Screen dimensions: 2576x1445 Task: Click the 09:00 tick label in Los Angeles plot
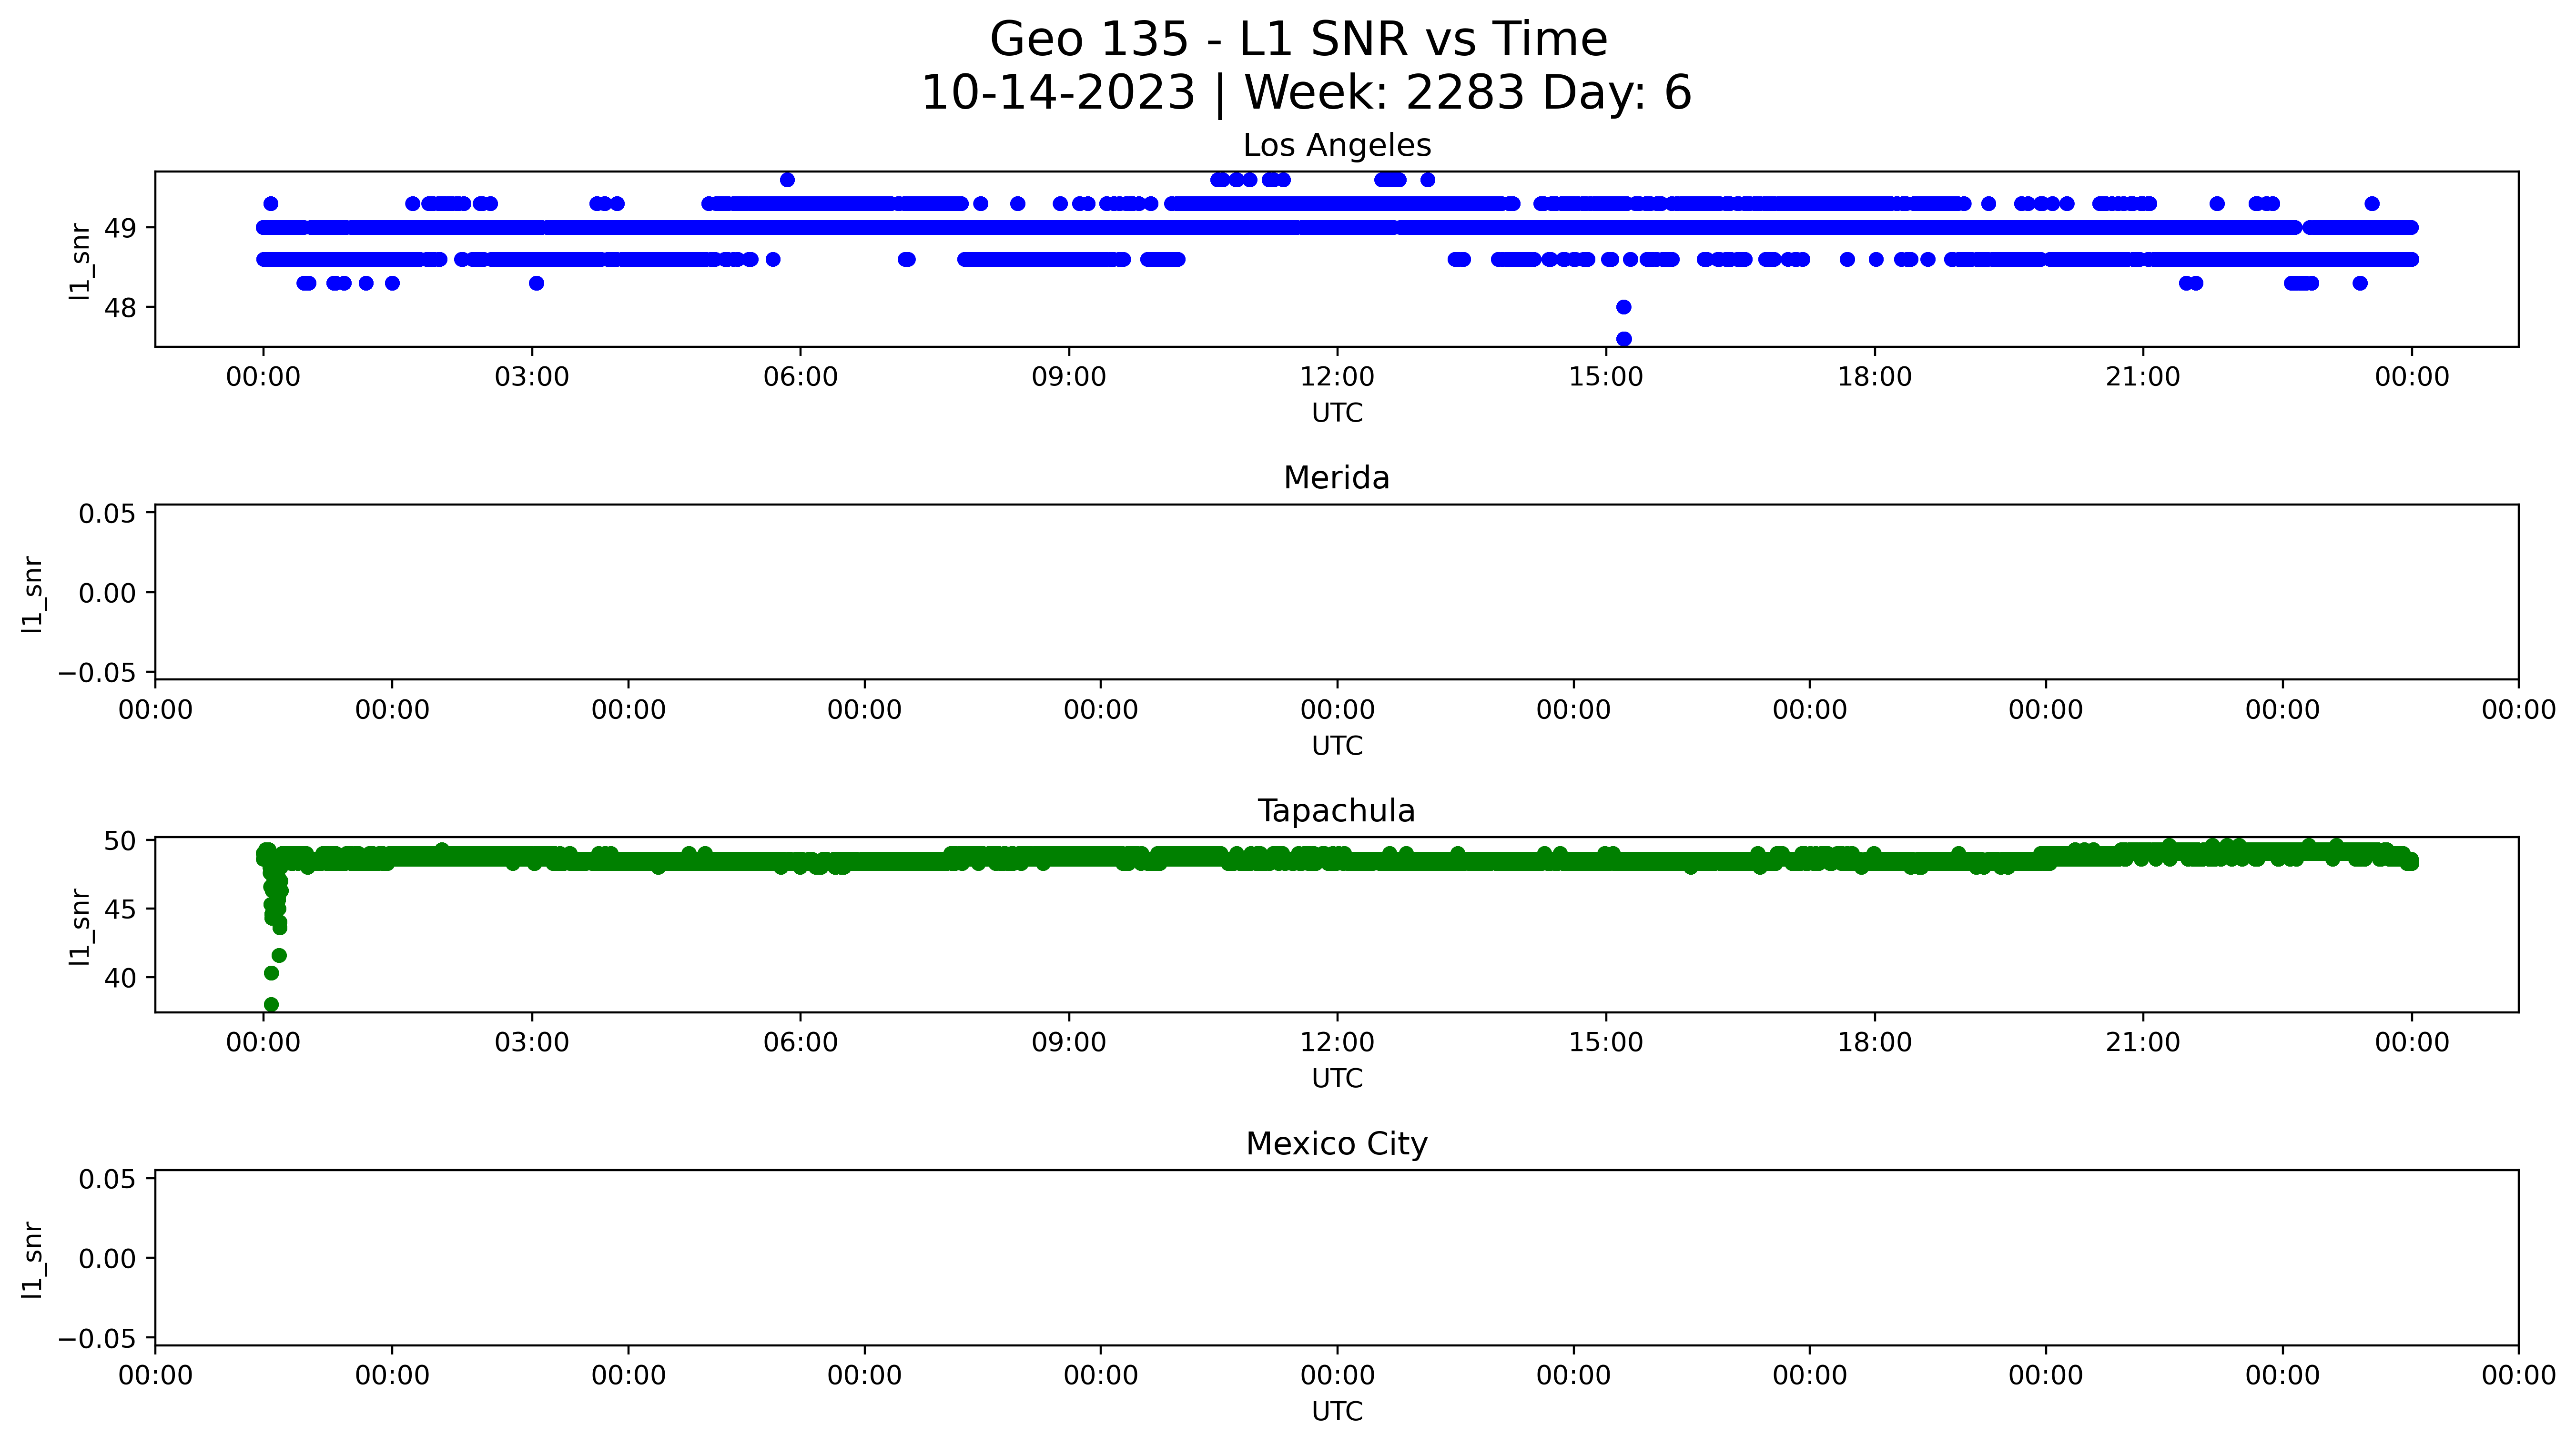(x=1069, y=377)
